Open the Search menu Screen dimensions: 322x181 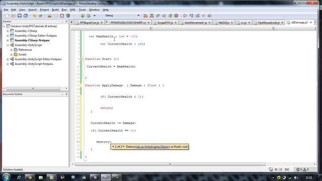point(32,10)
